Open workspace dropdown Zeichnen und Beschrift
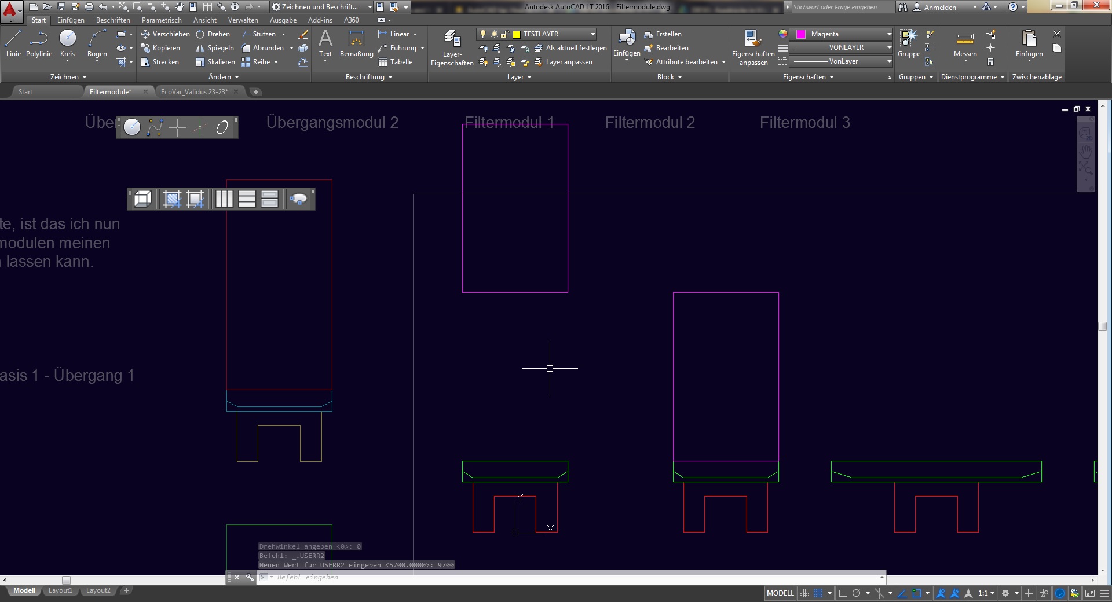The image size is (1112, 602). click(322, 7)
